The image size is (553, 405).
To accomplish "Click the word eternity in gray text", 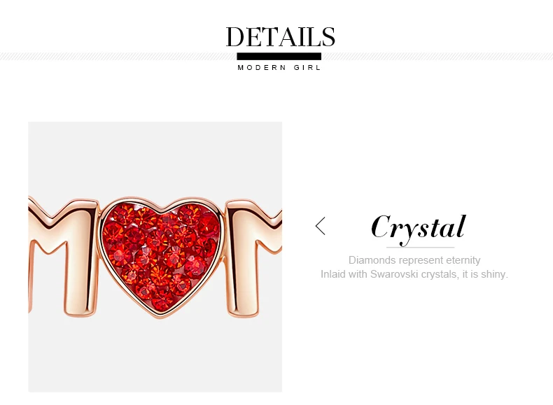I will [463, 260].
